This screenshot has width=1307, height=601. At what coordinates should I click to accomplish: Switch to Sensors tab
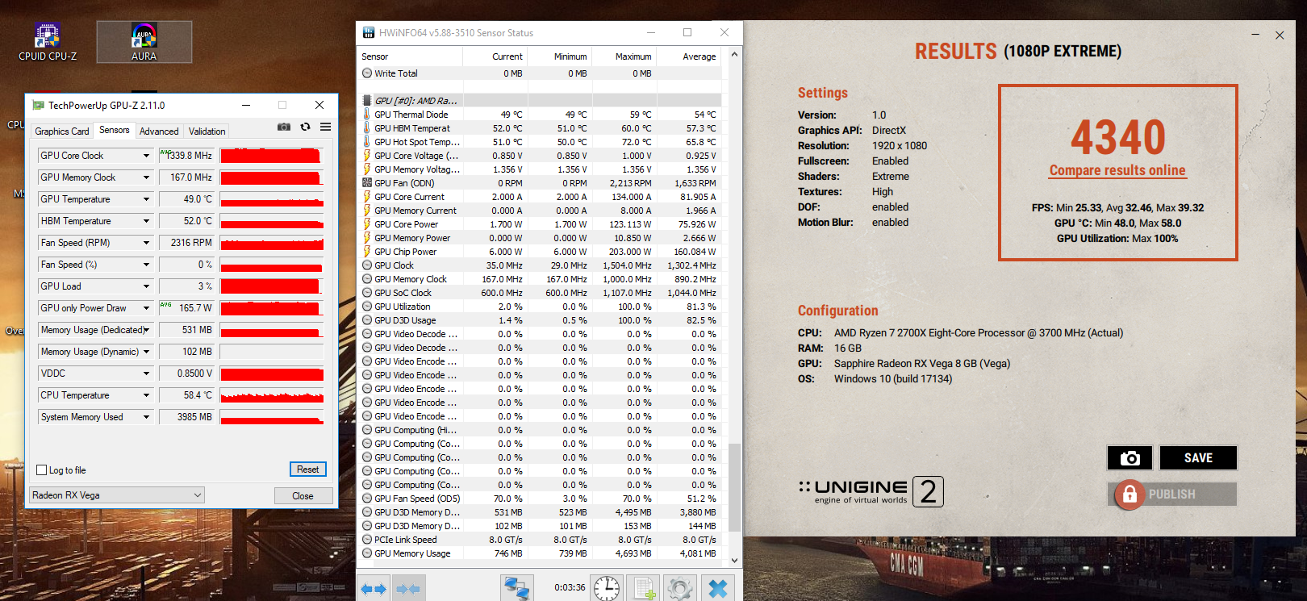pyautogui.click(x=114, y=130)
